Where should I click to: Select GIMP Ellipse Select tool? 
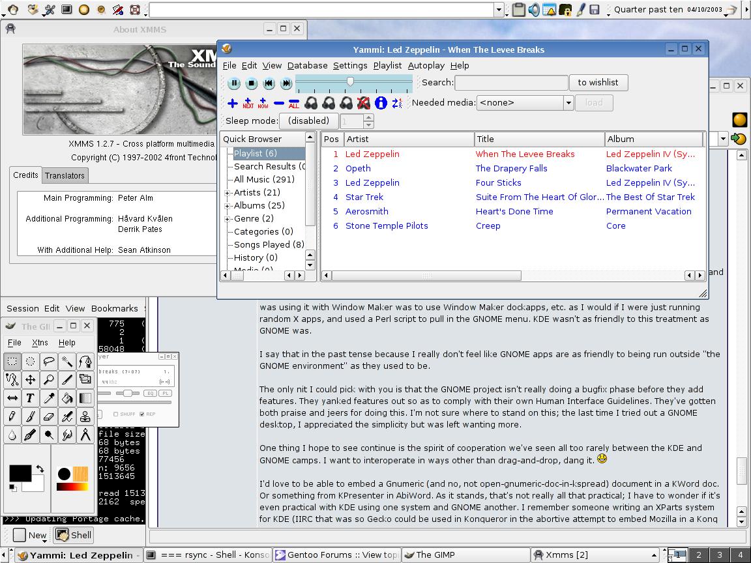point(30,362)
